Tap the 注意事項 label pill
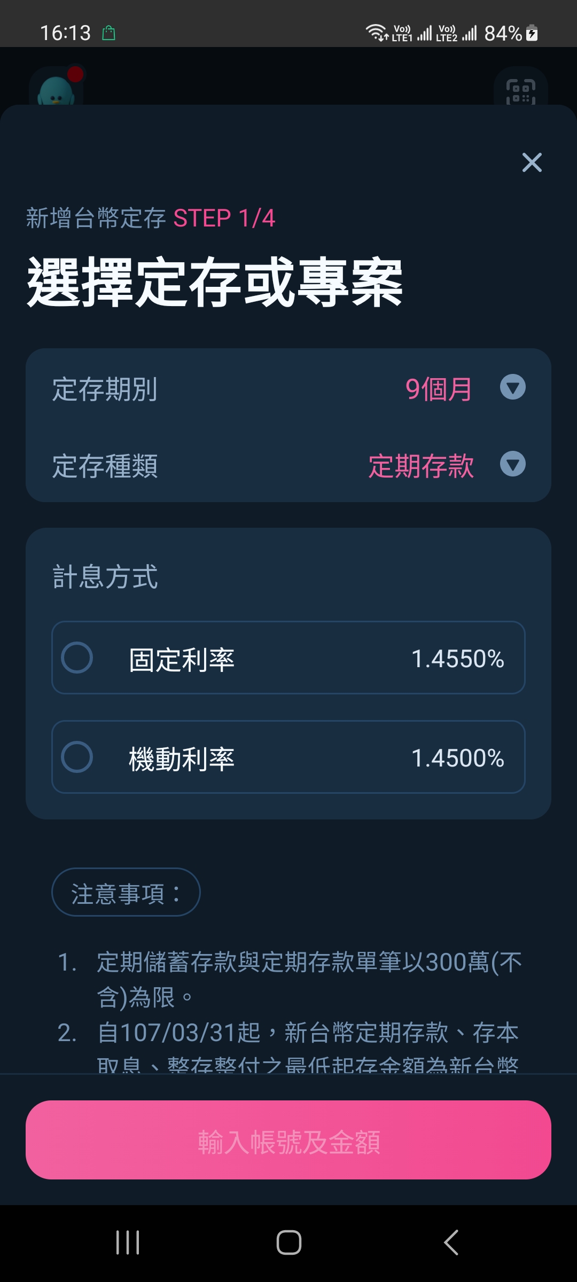 pyautogui.click(x=126, y=892)
